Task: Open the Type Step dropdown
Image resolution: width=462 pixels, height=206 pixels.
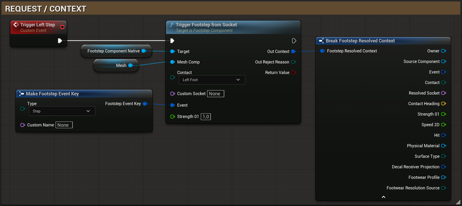Action: click(x=62, y=111)
